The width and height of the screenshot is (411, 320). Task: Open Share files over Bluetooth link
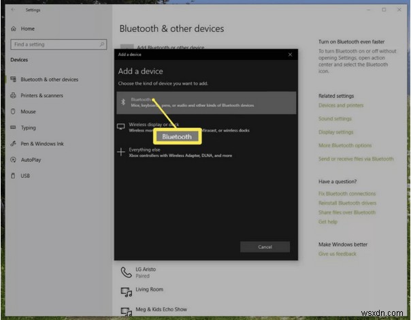click(x=347, y=212)
